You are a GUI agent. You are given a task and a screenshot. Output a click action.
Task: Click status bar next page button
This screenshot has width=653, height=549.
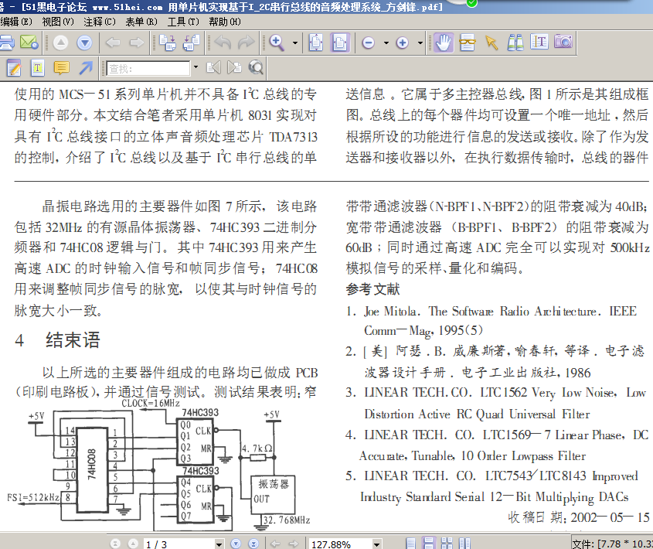(236, 544)
